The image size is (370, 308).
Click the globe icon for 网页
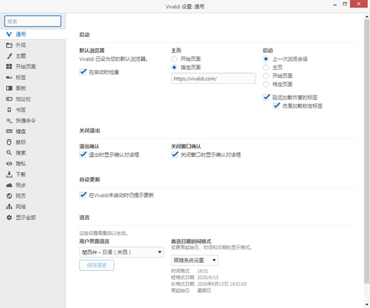tap(9, 196)
